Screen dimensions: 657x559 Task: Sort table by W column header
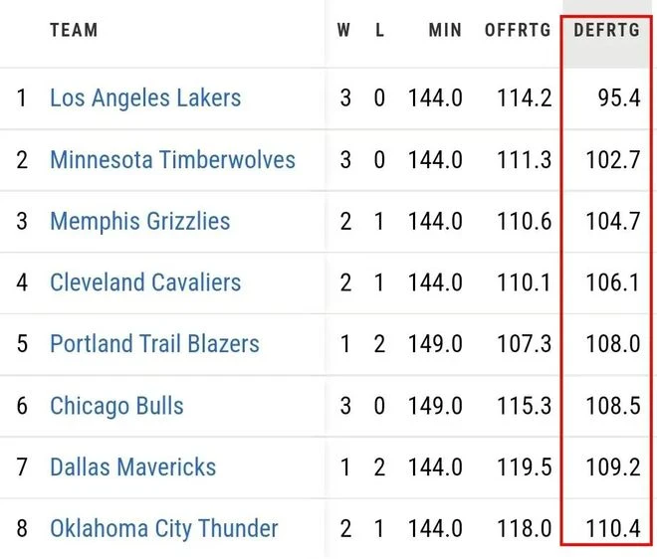(343, 30)
